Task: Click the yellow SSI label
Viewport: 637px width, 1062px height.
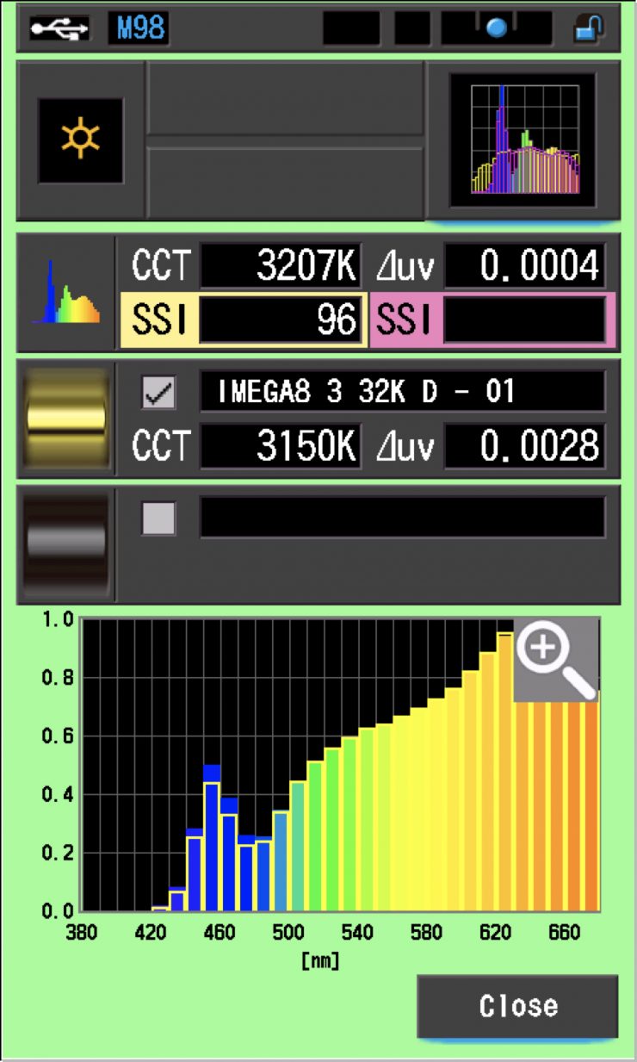Action: pos(158,320)
